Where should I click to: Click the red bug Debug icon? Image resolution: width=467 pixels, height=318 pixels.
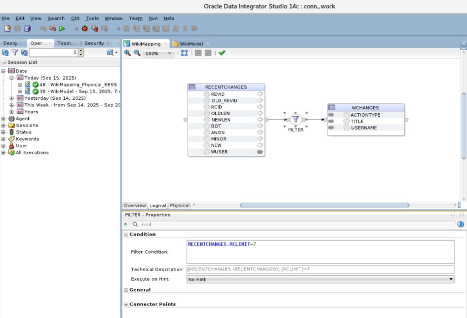[85, 29]
